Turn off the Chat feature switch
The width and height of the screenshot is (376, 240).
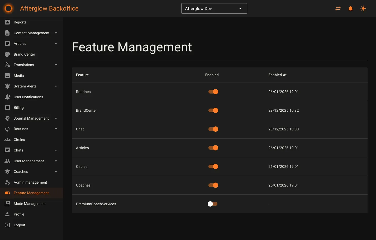pyautogui.click(x=213, y=129)
